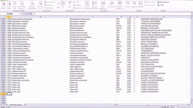Select column G header

click(x=164, y=17)
